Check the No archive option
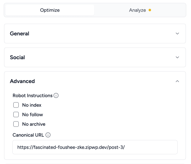 [16, 124]
